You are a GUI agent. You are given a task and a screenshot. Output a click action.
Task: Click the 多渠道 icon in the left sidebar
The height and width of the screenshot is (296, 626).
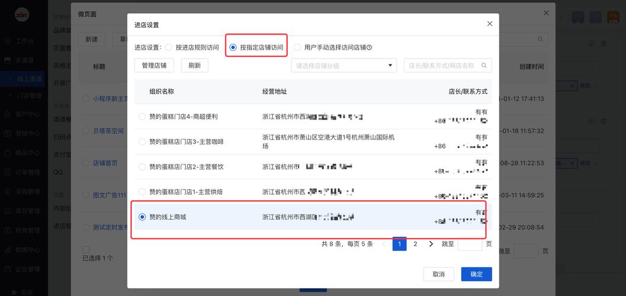tap(7, 60)
